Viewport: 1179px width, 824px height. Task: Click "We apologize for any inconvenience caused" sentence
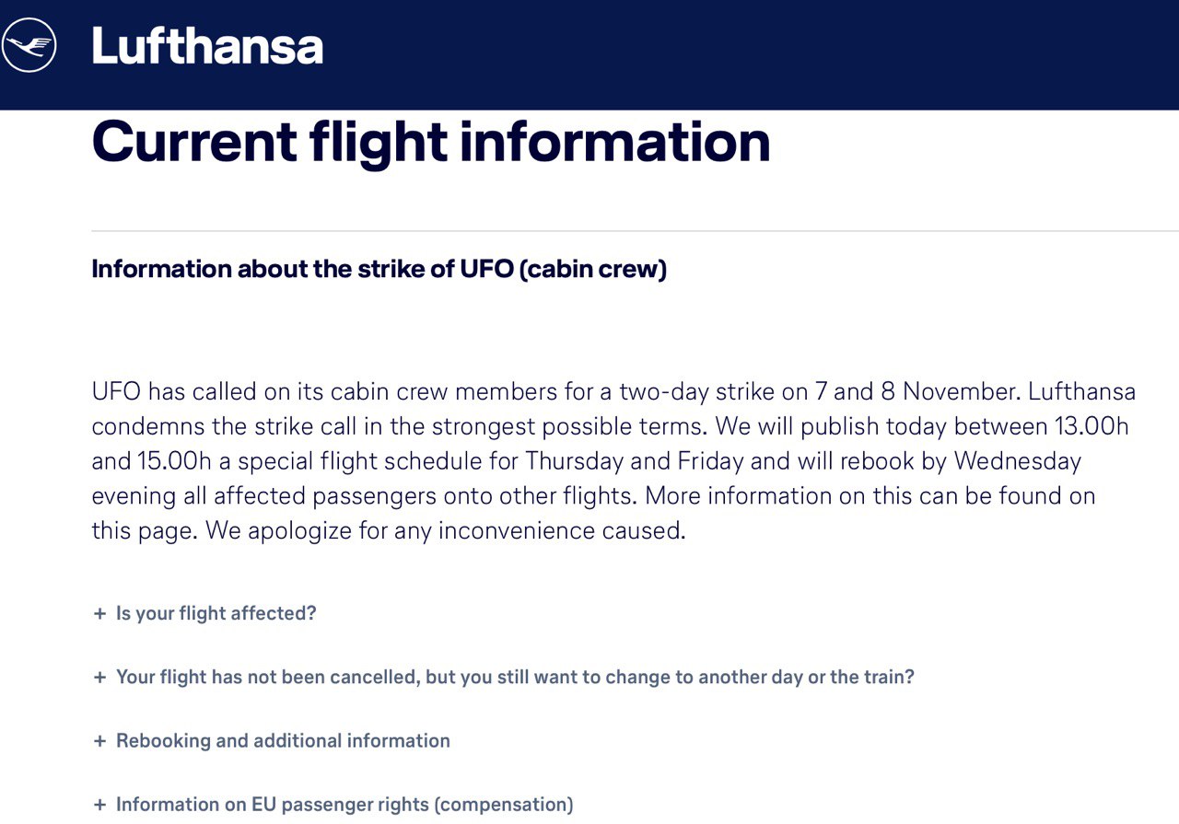point(445,530)
